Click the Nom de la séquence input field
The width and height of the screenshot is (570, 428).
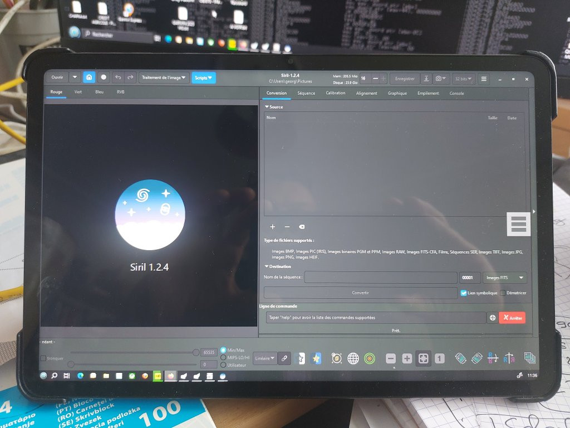(381, 278)
